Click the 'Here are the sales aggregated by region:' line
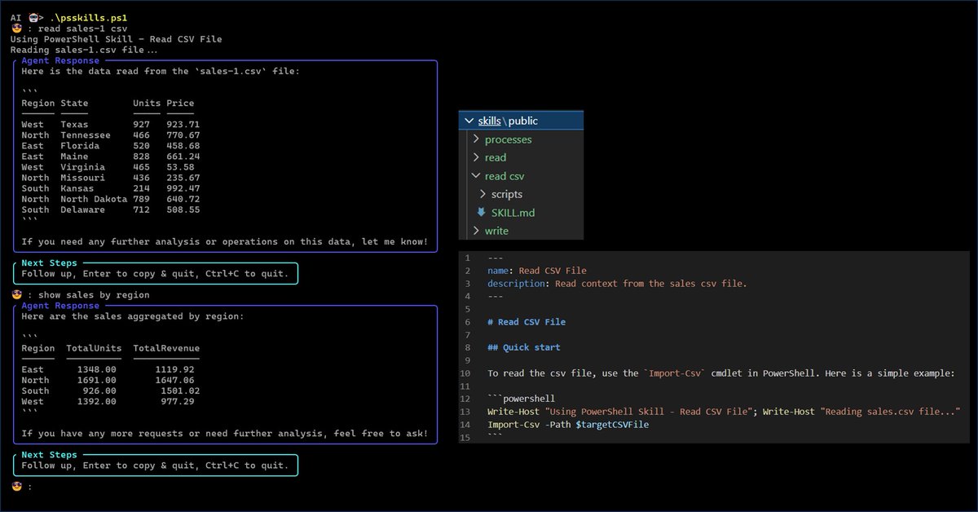This screenshot has width=978, height=512. pyautogui.click(x=133, y=316)
